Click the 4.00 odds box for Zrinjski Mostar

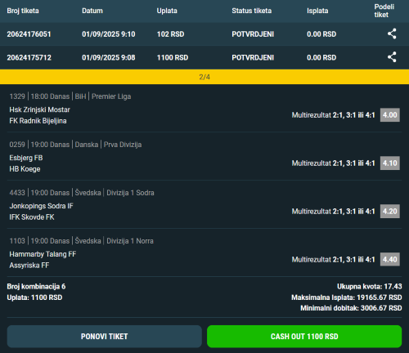click(390, 115)
